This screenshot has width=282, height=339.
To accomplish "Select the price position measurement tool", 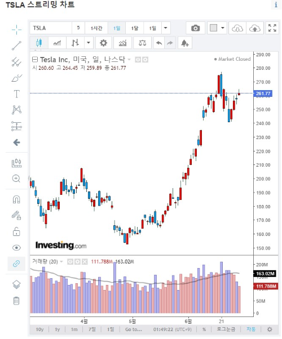I will click(x=16, y=126).
